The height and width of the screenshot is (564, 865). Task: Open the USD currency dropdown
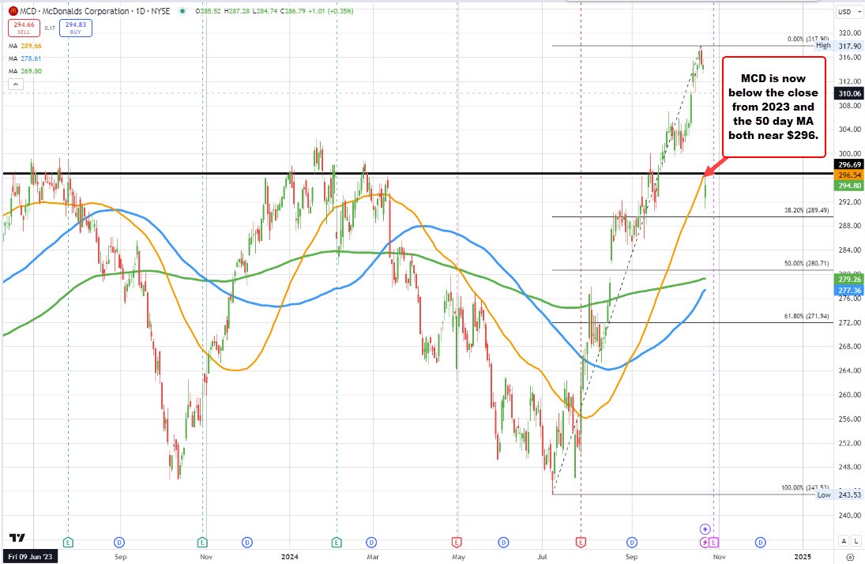point(844,12)
